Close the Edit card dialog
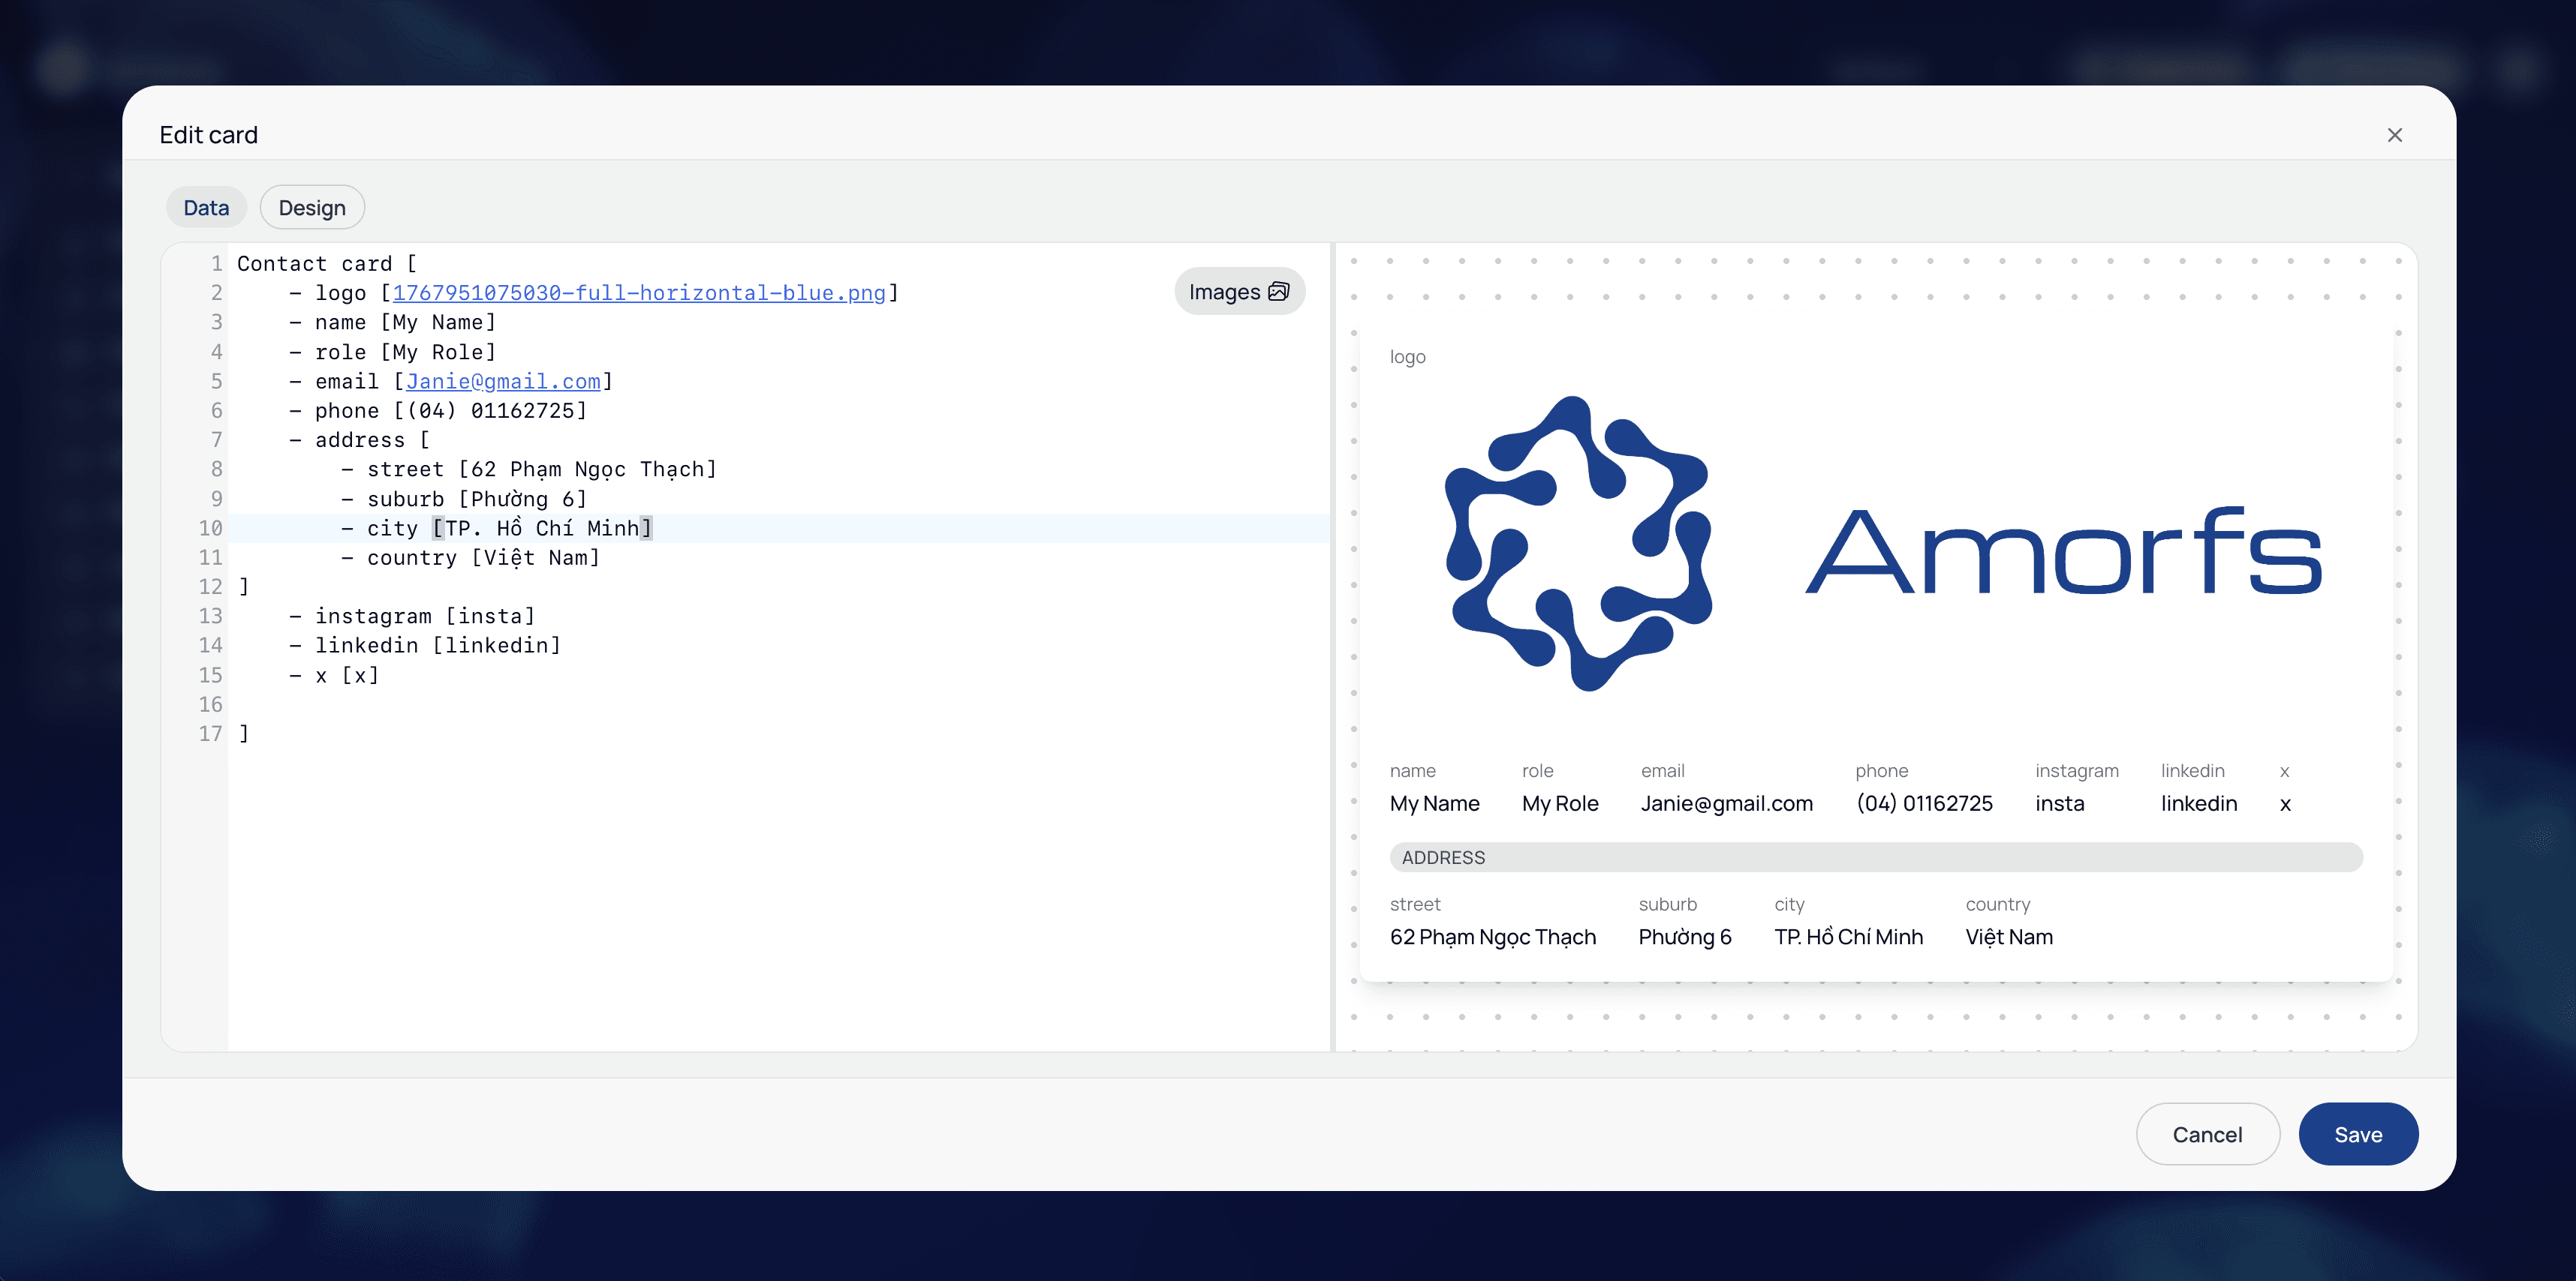The image size is (2576, 1281). pyautogui.click(x=2394, y=135)
